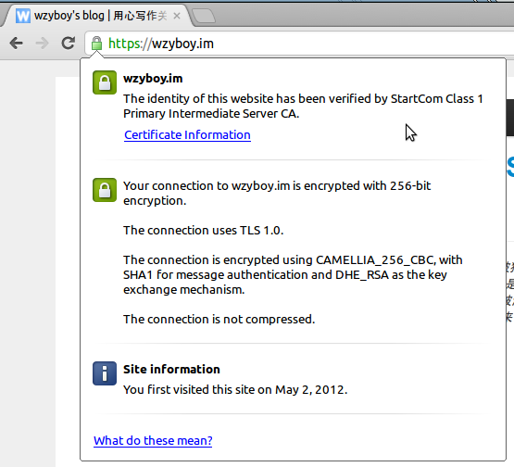The width and height of the screenshot is (514, 467).
Task: Click the Forward arrow button
Action: click(42, 43)
